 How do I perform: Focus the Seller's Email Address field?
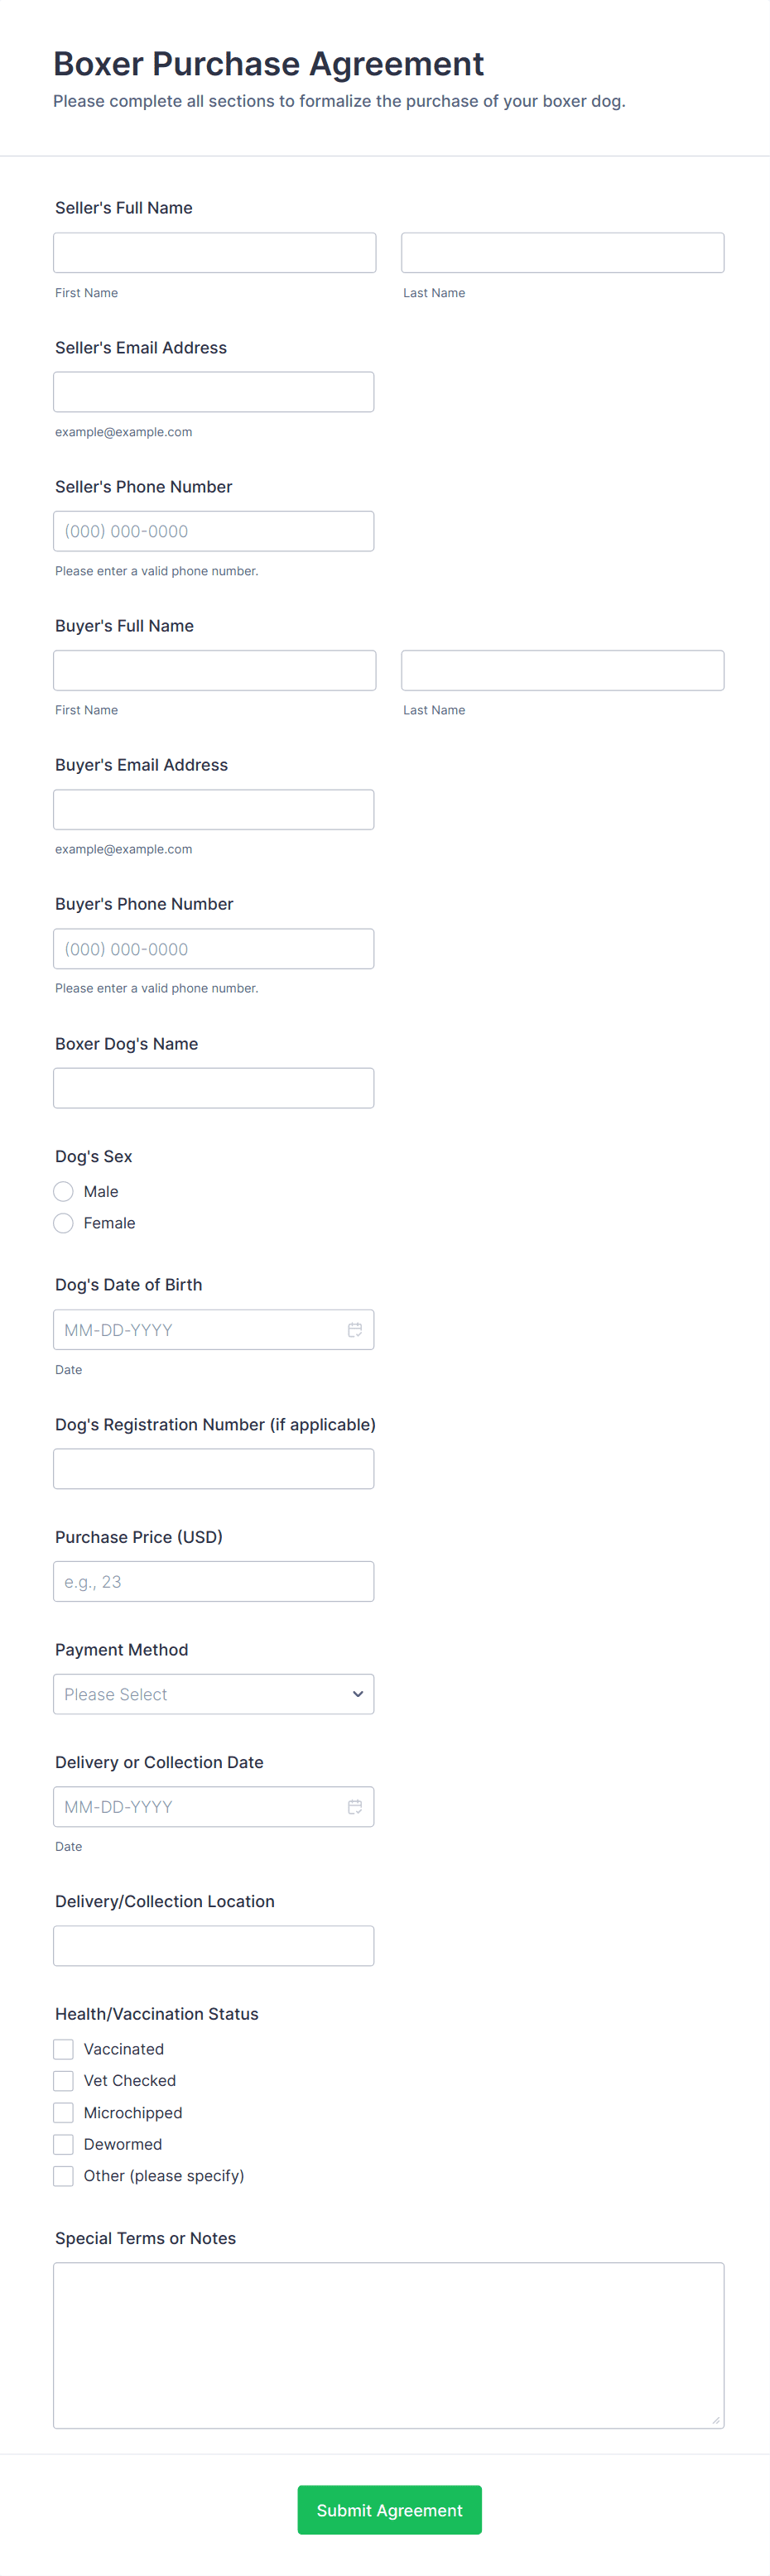click(213, 392)
